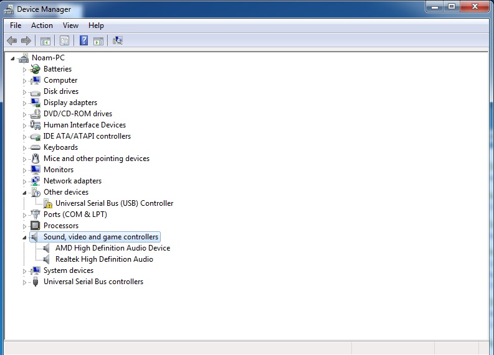Click the Other devices question-mark icon
The image size is (494, 355).
click(36, 192)
